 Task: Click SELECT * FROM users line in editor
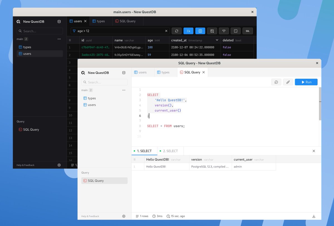point(166,126)
